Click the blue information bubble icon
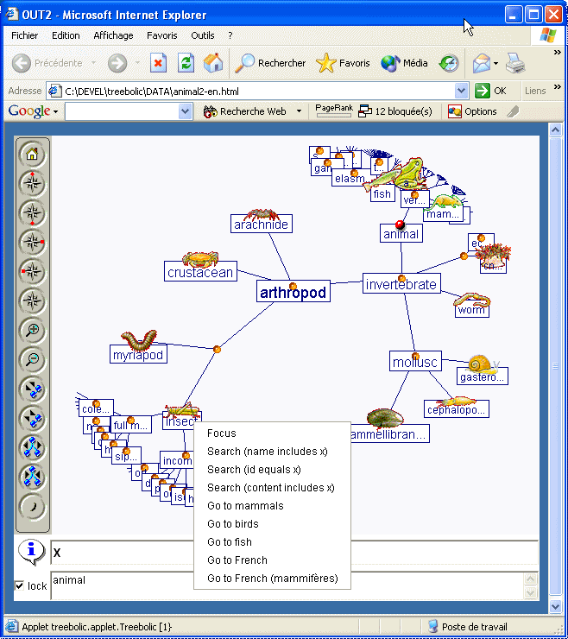Image resolution: width=568 pixels, height=639 pixels. click(31, 552)
